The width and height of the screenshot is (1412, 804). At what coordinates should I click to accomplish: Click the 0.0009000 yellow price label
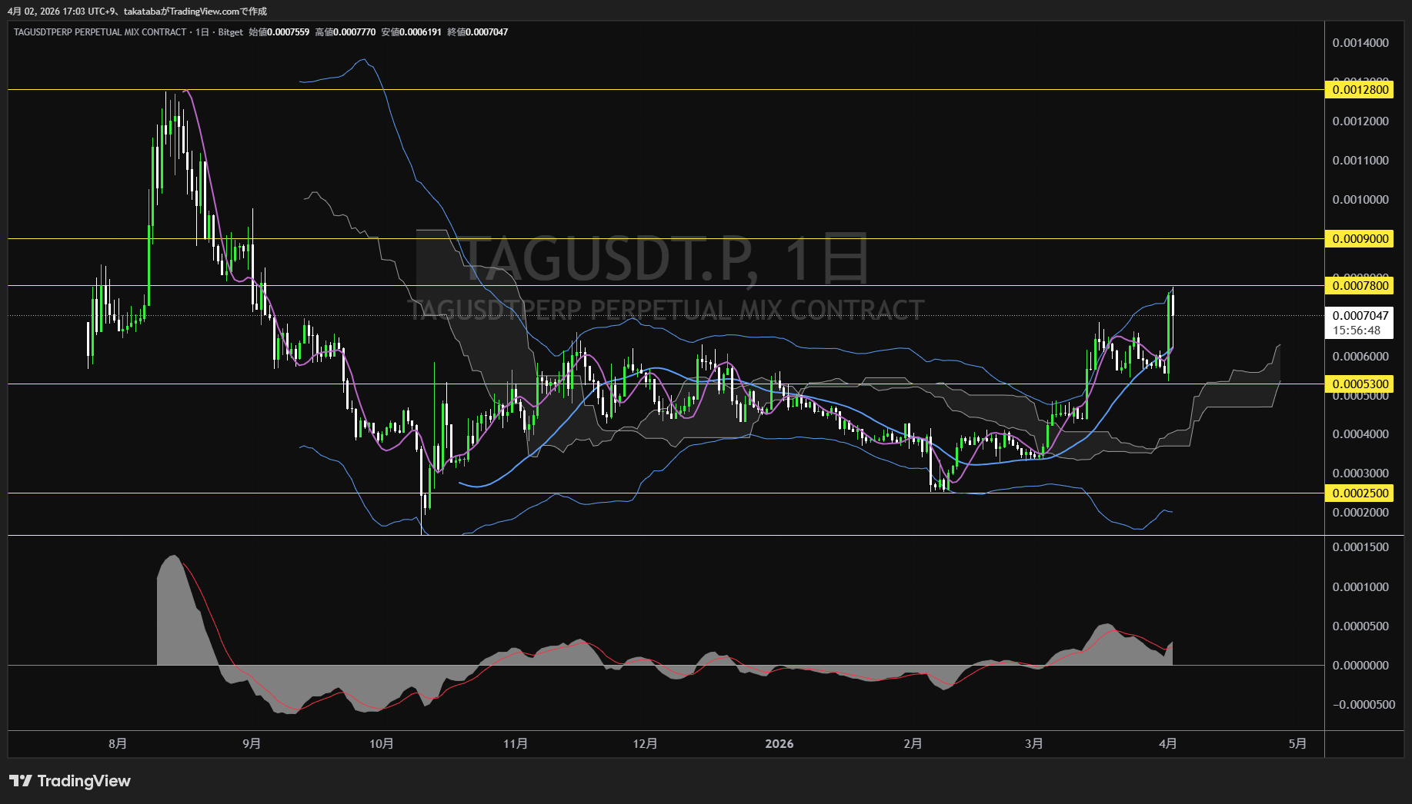1360,239
